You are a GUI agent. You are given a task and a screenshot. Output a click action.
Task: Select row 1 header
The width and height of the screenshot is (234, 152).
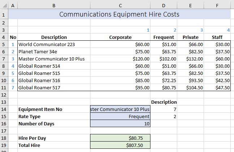click(x=4, y=14)
